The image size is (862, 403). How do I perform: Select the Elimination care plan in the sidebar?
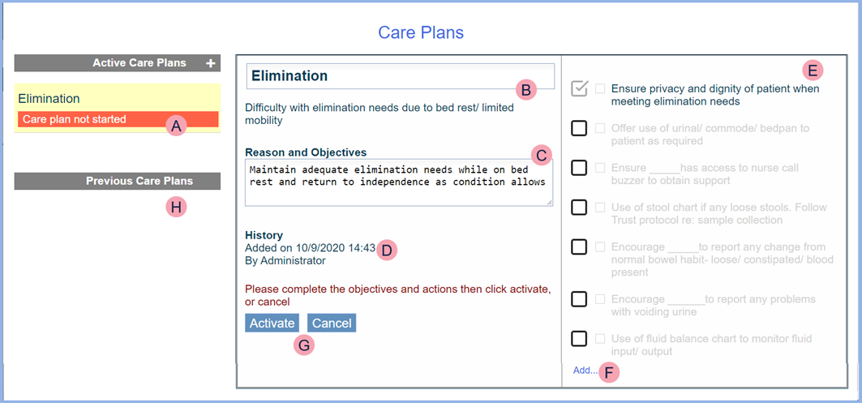49,98
